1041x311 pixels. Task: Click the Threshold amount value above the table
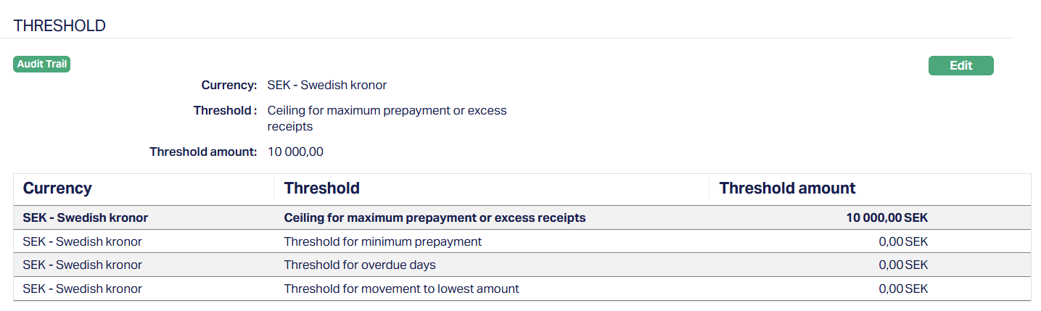pos(295,152)
